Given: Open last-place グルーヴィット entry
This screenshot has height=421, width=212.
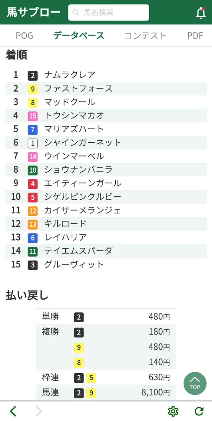Looking at the screenshot, I should pyautogui.click(x=74, y=264).
